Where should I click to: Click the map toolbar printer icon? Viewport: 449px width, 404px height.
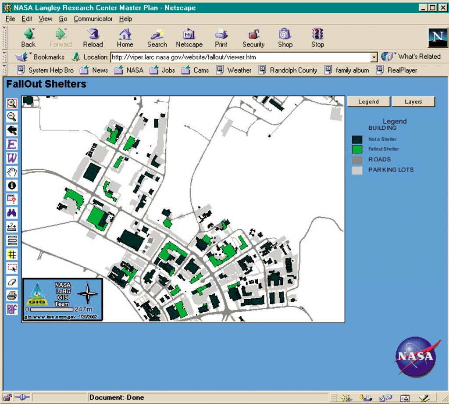click(x=12, y=295)
